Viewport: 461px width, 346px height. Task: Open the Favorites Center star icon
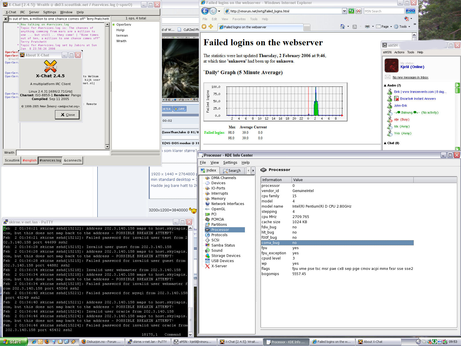(x=204, y=27)
